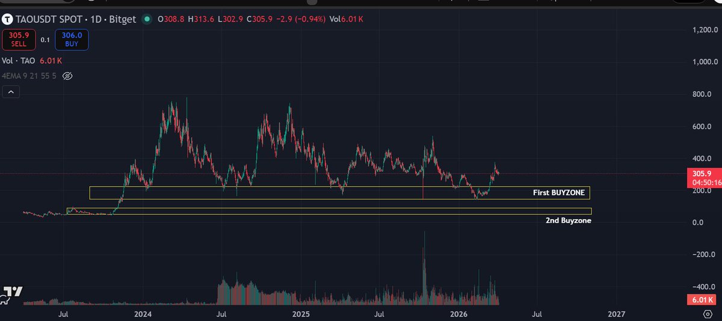Click the 4EMA 9 21 55 5 indicator label
The width and height of the screenshot is (722, 321).
coord(30,76)
